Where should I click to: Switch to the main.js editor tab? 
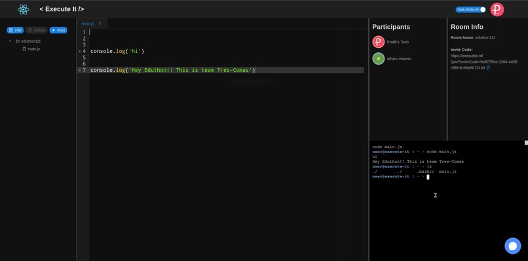pos(88,24)
